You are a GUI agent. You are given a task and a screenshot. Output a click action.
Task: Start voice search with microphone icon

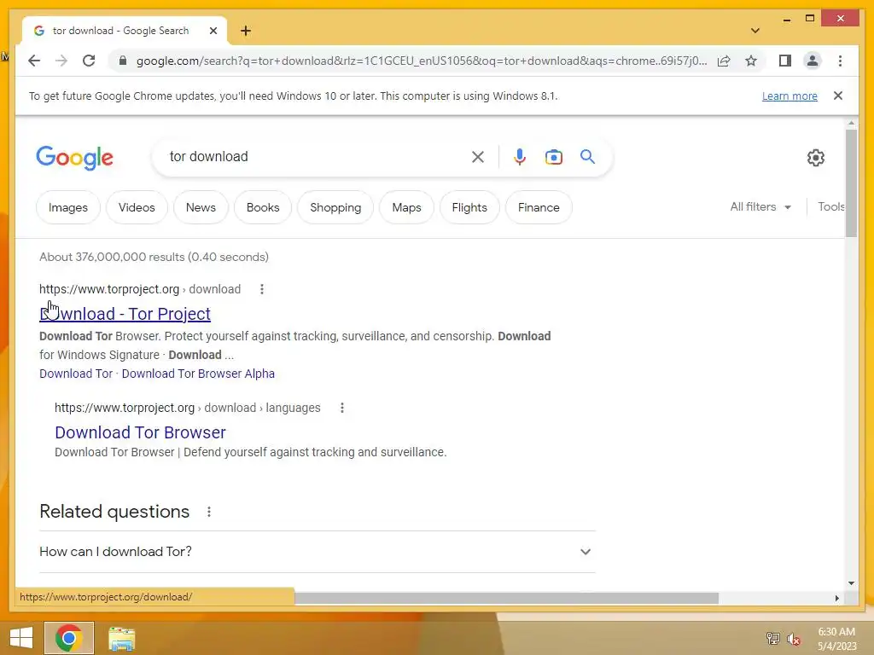520,157
